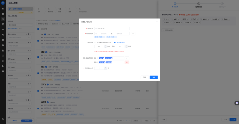The height and width of the screenshot is (124, 239).
Task: Click the group 1 interviewers field
Action: 111,58
